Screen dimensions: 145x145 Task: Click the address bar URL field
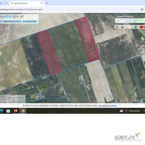(68, 9)
